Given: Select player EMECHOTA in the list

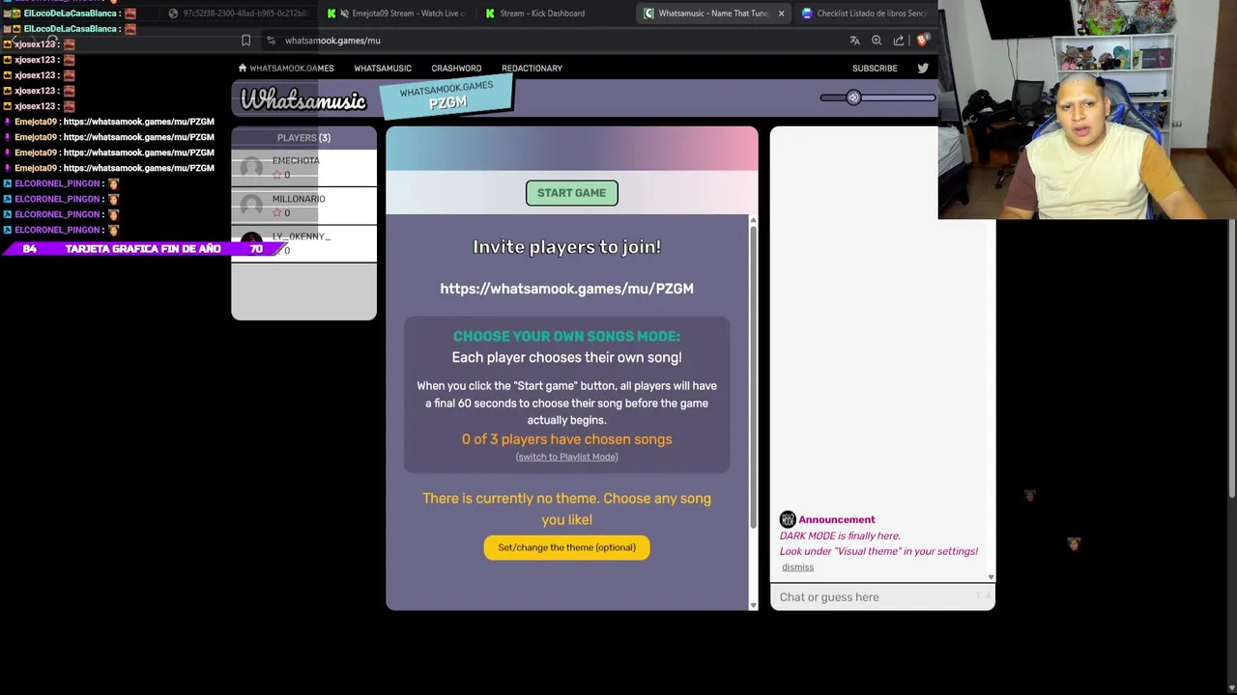Looking at the screenshot, I should click(303, 168).
